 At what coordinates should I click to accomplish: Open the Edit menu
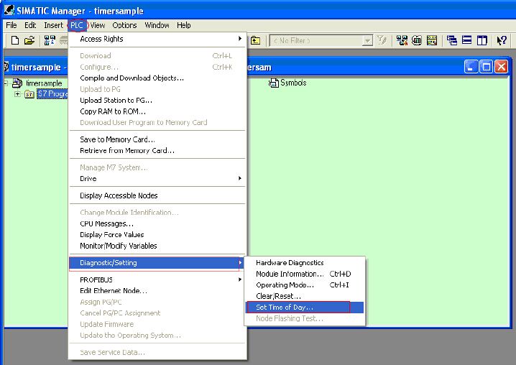tap(30, 25)
